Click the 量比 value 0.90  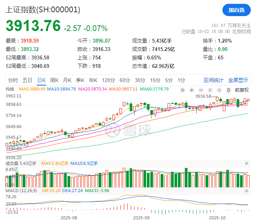pos(222,49)
